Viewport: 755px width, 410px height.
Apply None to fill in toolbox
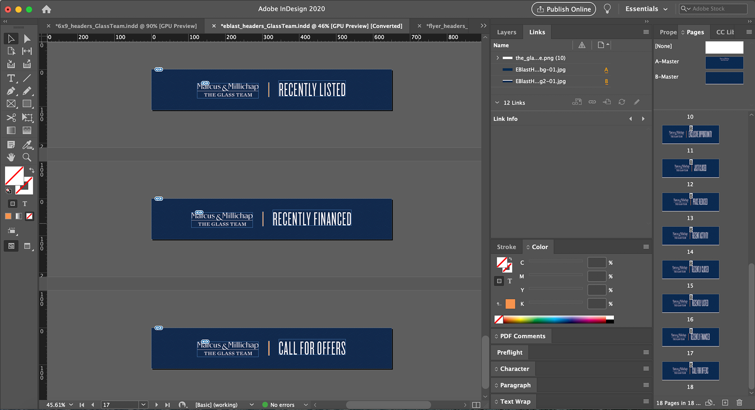pyautogui.click(x=29, y=216)
